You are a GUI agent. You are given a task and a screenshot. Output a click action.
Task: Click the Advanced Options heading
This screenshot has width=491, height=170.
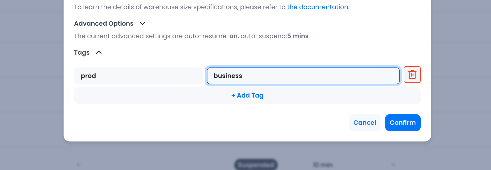[x=104, y=24]
